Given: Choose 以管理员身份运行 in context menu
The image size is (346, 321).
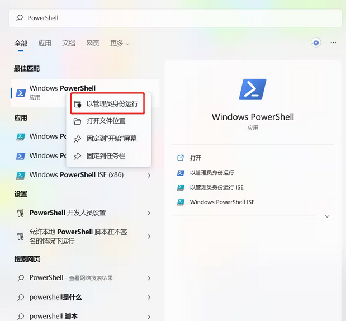Looking at the screenshot, I should pos(107,103).
